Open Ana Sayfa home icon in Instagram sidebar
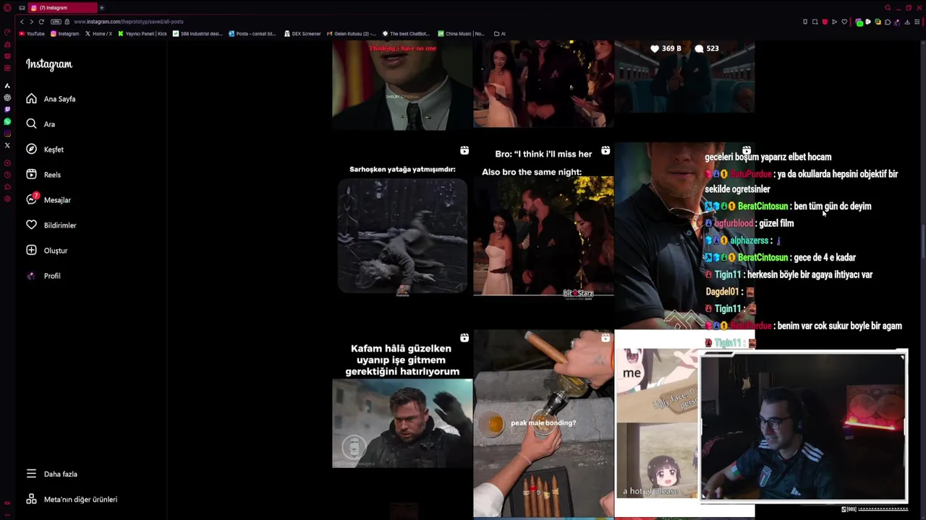 (31, 98)
